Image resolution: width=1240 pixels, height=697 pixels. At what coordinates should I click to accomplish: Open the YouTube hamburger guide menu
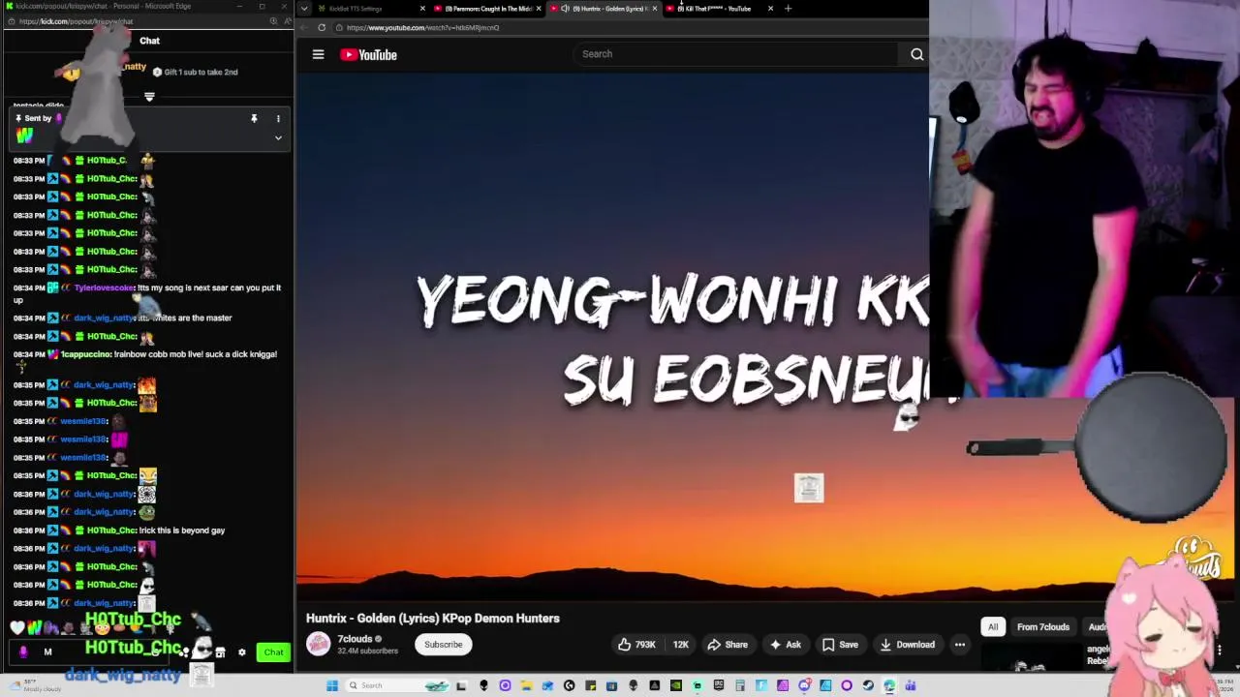point(318,55)
